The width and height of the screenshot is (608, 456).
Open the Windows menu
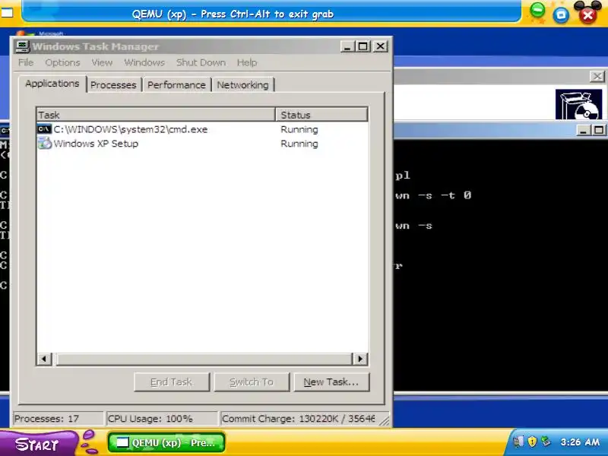coord(144,62)
